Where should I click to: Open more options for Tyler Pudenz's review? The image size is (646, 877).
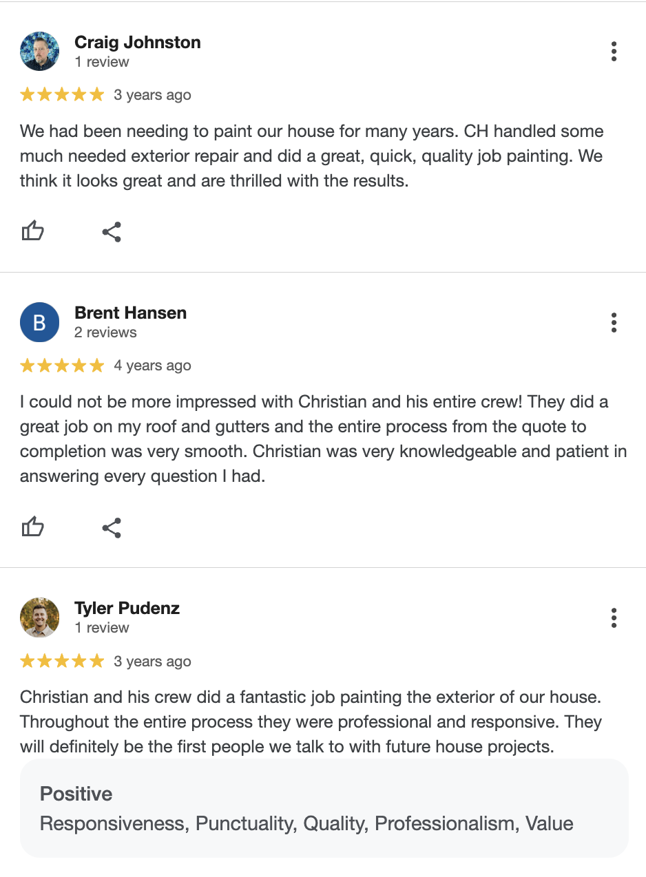[614, 617]
